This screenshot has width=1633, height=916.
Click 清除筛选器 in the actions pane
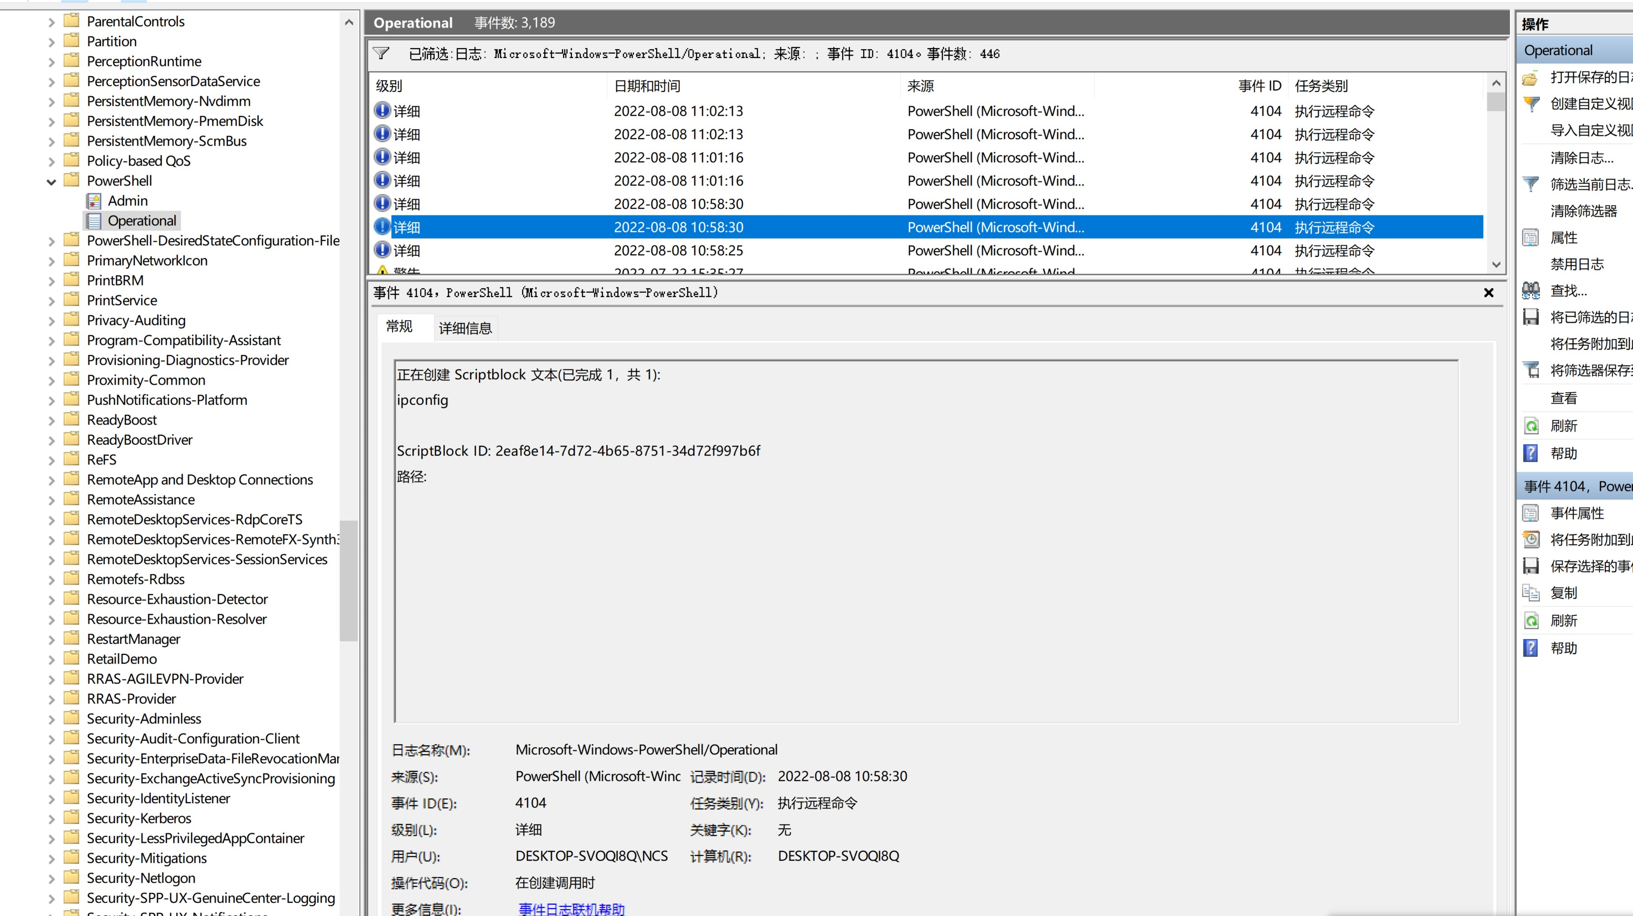pos(1583,211)
